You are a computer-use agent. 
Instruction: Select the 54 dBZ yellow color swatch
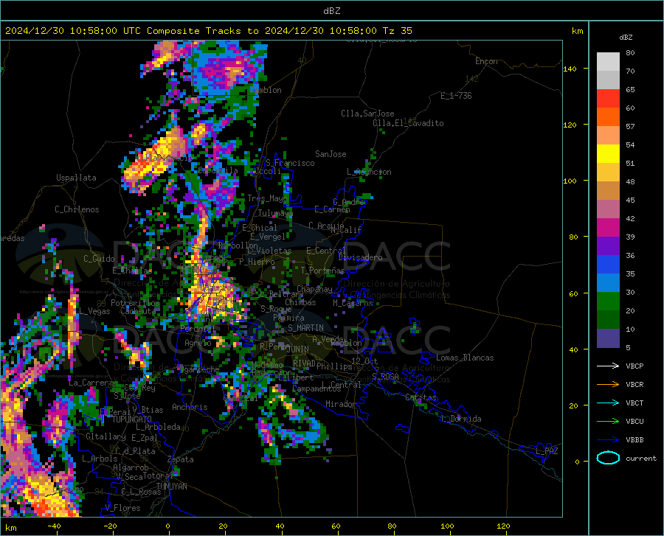tap(608, 154)
